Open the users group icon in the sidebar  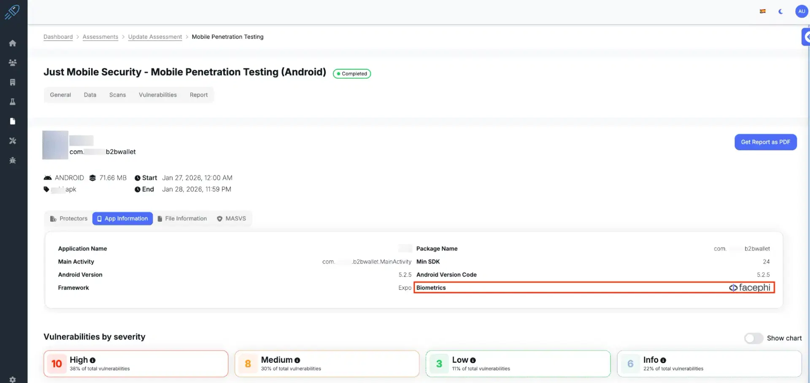pos(13,62)
